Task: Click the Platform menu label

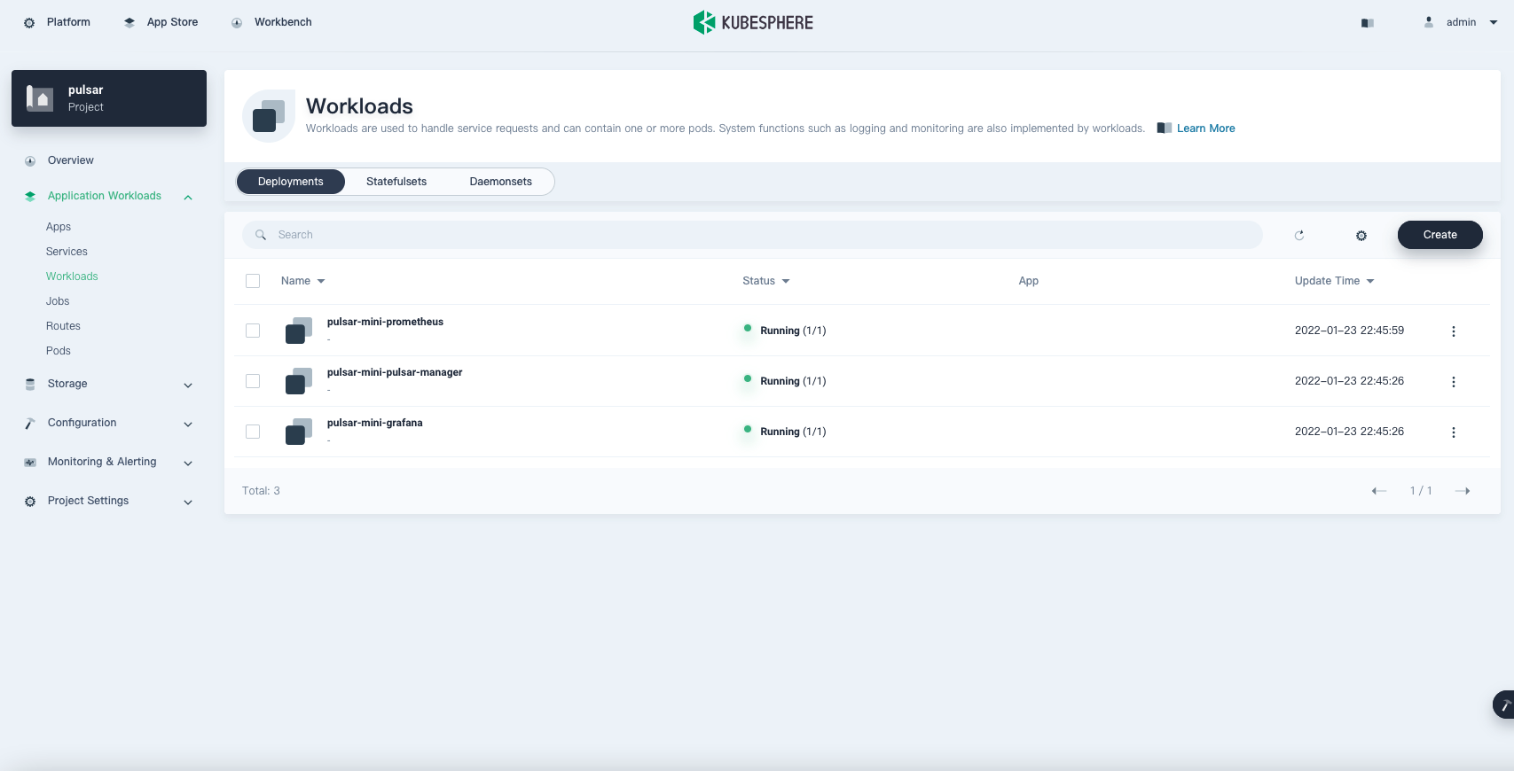Action: (x=68, y=22)
